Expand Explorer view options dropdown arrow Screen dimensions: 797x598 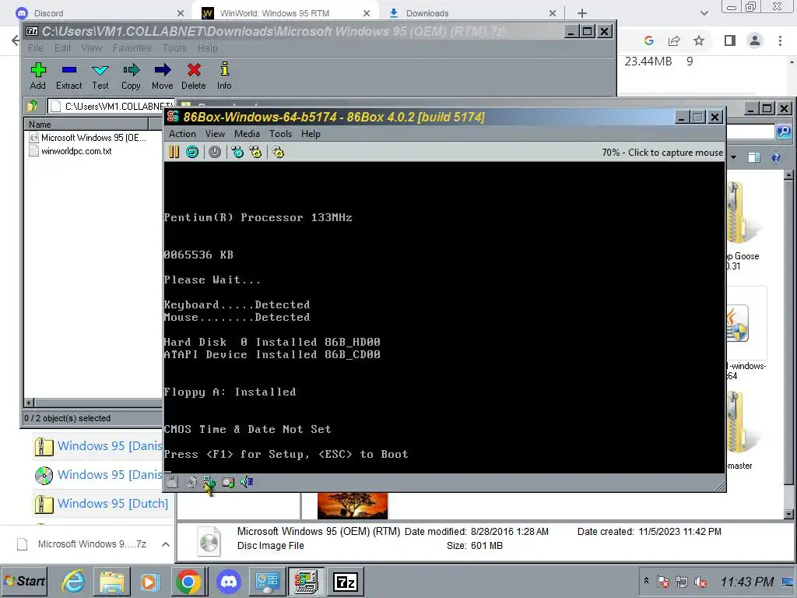(733, 157)
